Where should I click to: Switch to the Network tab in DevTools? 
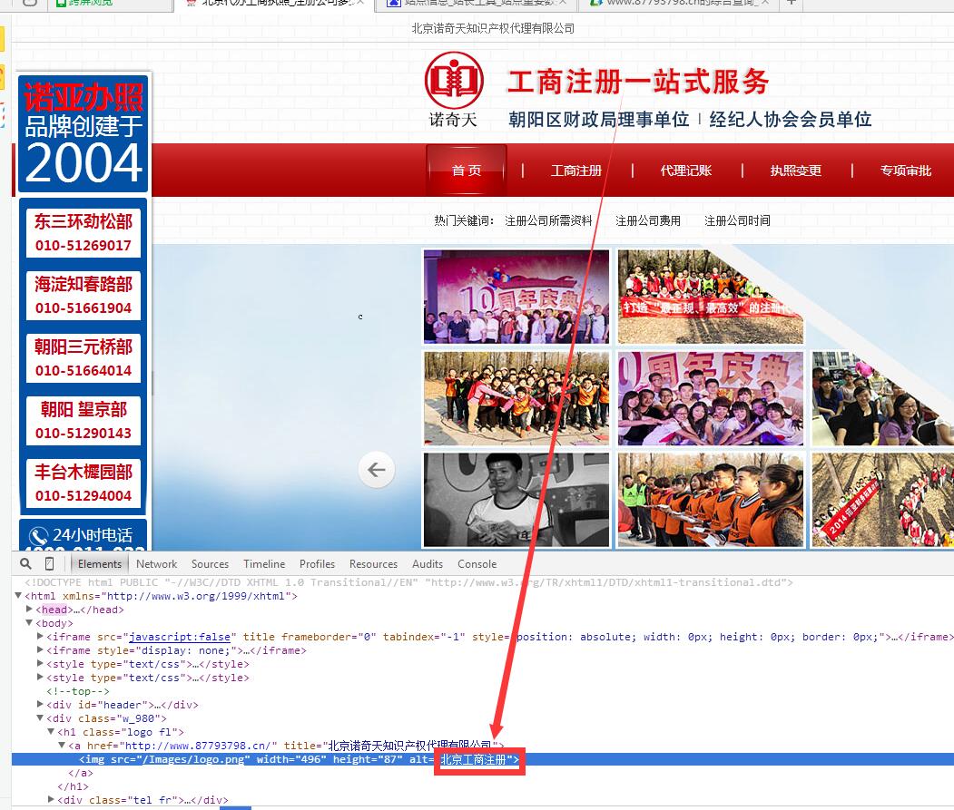pyautogui.click(x=156, y=563)
